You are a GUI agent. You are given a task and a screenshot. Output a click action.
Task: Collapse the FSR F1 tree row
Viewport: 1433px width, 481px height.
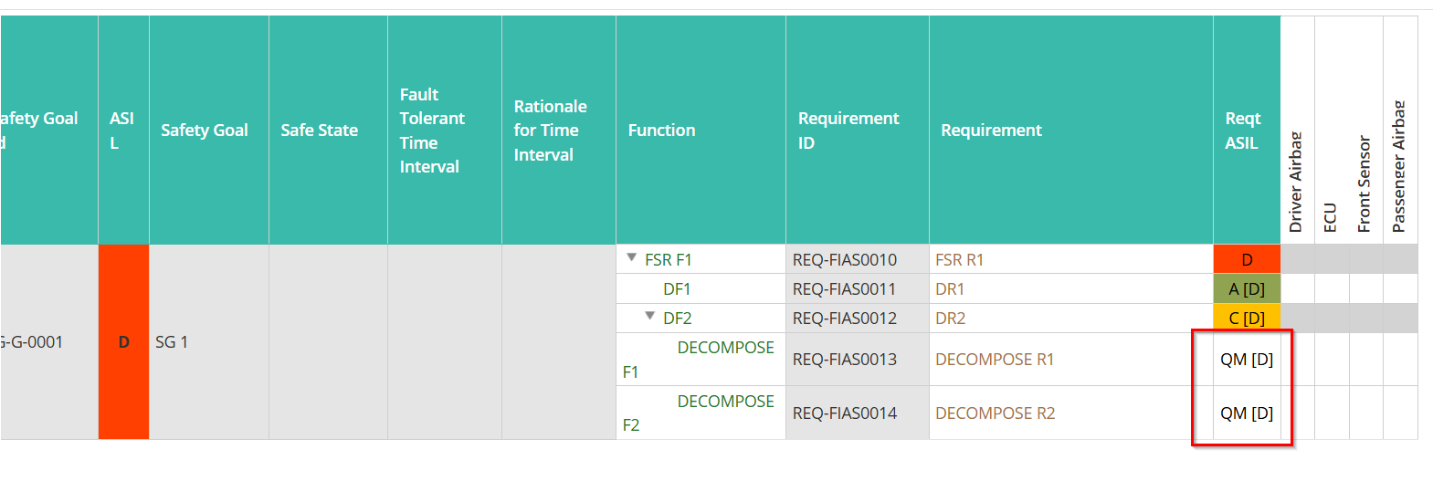click(631, 258)
